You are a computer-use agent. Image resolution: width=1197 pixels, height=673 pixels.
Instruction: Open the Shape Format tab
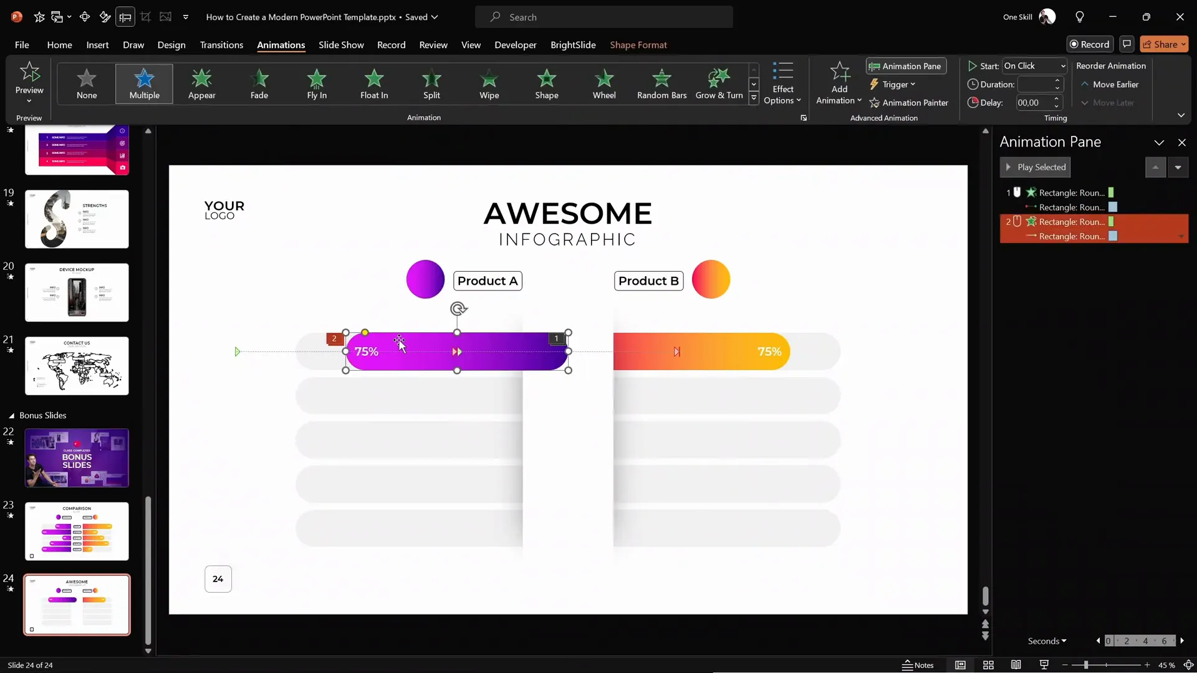coord(638,45)
